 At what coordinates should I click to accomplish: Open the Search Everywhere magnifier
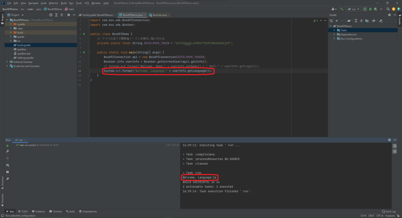click(388, 9)
